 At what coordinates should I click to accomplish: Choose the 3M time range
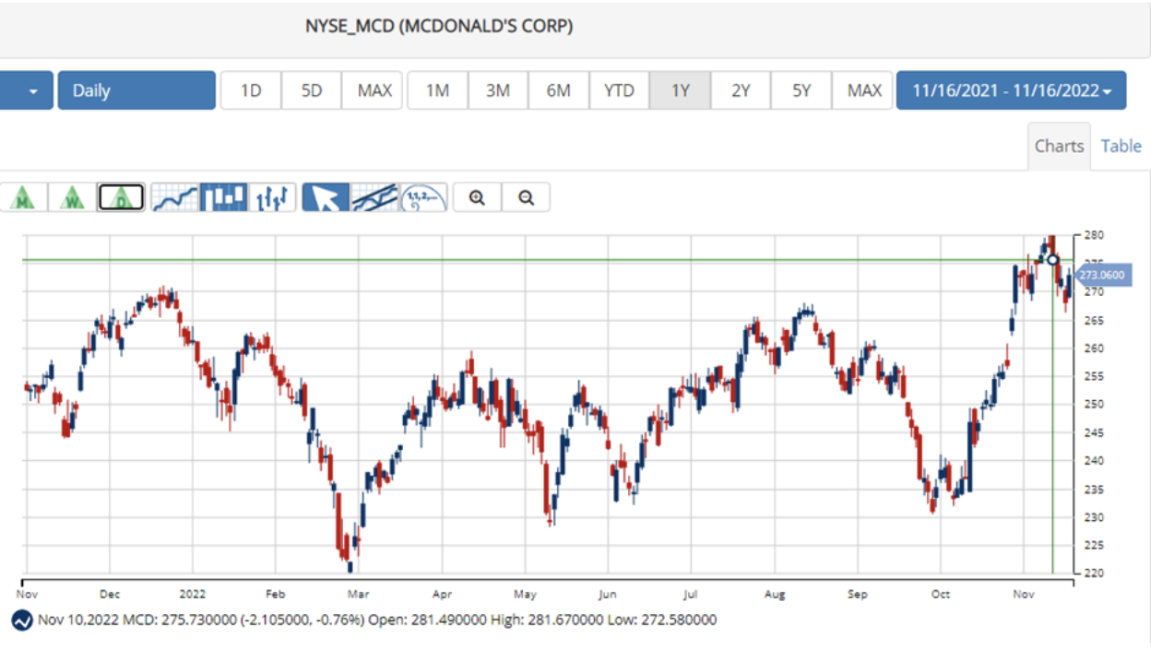pos(498,90)
